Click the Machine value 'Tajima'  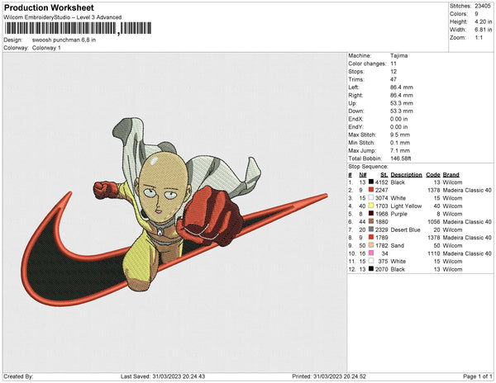tap(399, 55)
